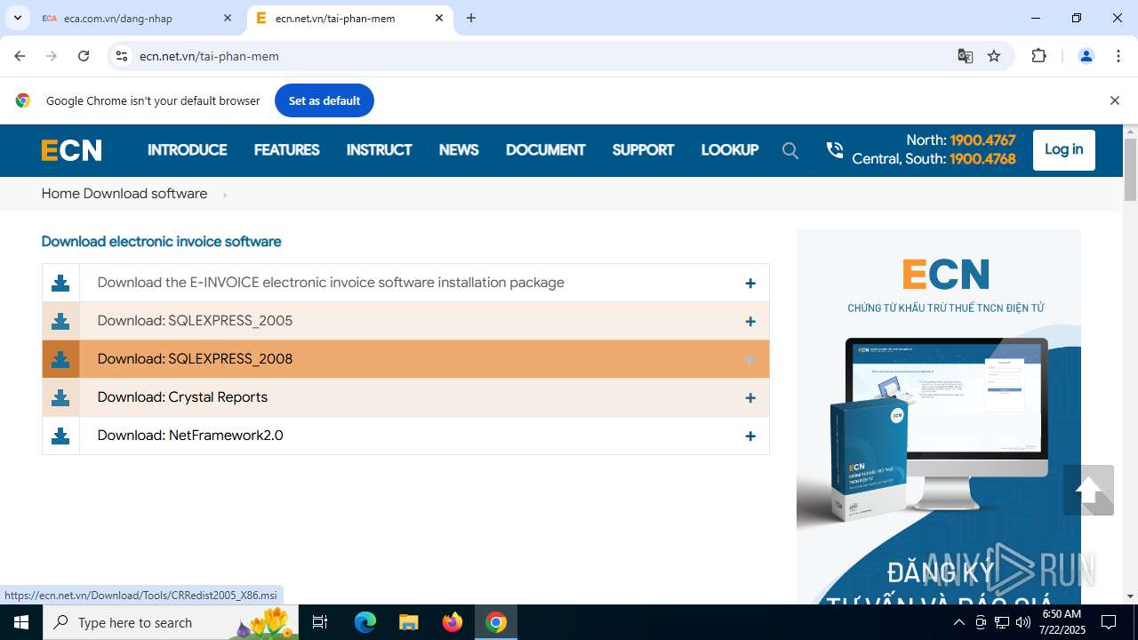
Task: Reload the current page
Action: (84, 56)
